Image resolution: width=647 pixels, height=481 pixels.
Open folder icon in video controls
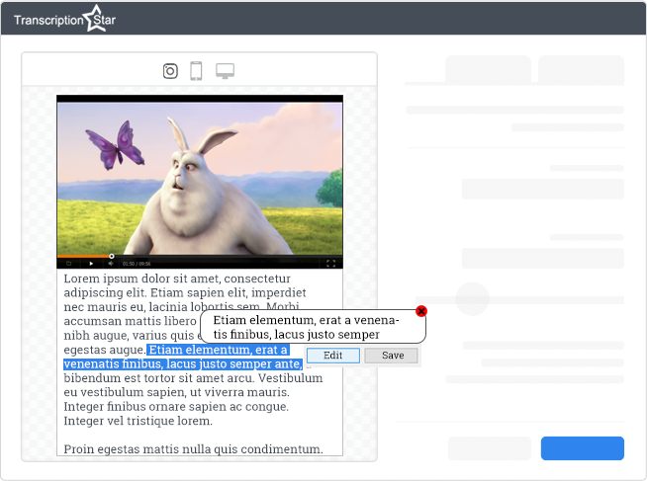point(69,264)
